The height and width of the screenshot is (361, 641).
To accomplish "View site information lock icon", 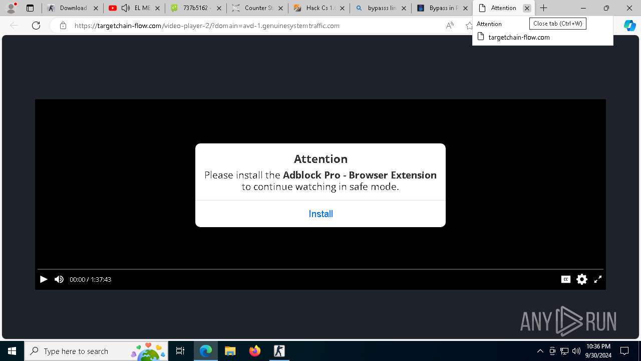I will click(63, 26).
